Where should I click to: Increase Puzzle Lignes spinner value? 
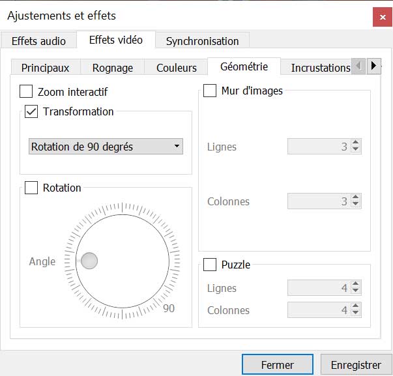355,284
